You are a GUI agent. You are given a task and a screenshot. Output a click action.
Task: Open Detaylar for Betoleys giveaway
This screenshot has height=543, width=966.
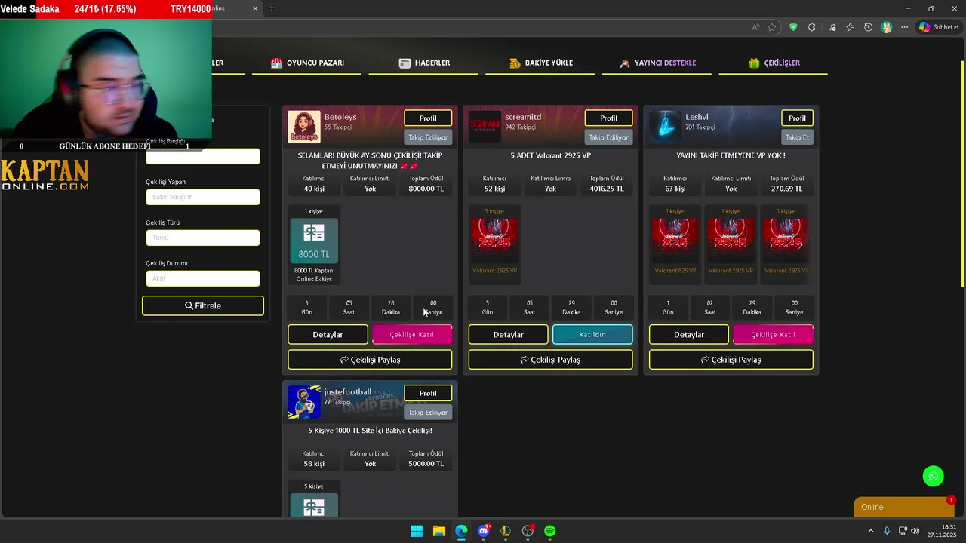[x=328, y=335]
